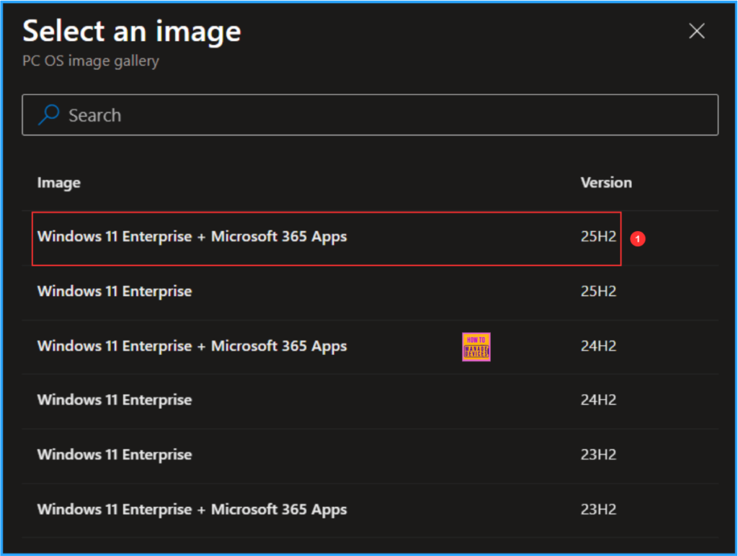Click the PC OS image gallery subtitle

91,61
